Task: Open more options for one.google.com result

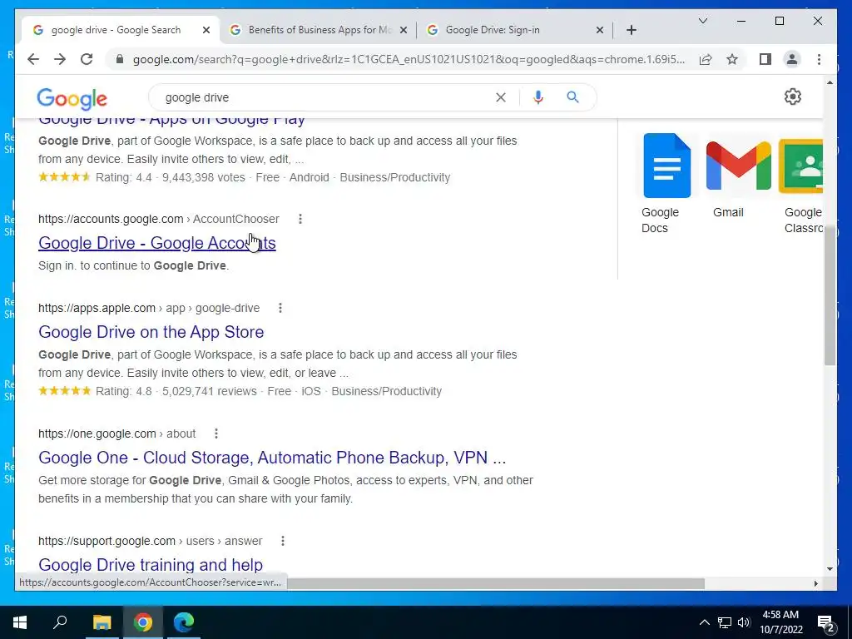Action: pyautogui.click(x=215, y=433)
